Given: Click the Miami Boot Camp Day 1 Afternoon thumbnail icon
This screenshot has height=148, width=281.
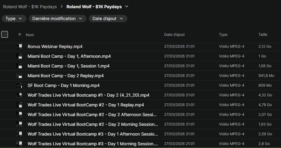Looking at the screenshot, I should point(19,56).
